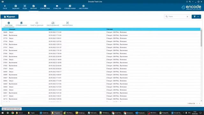Sort the table by the Описание column
Image resolution: width=204 pixels, height=115 pixels.
[110, 29]
